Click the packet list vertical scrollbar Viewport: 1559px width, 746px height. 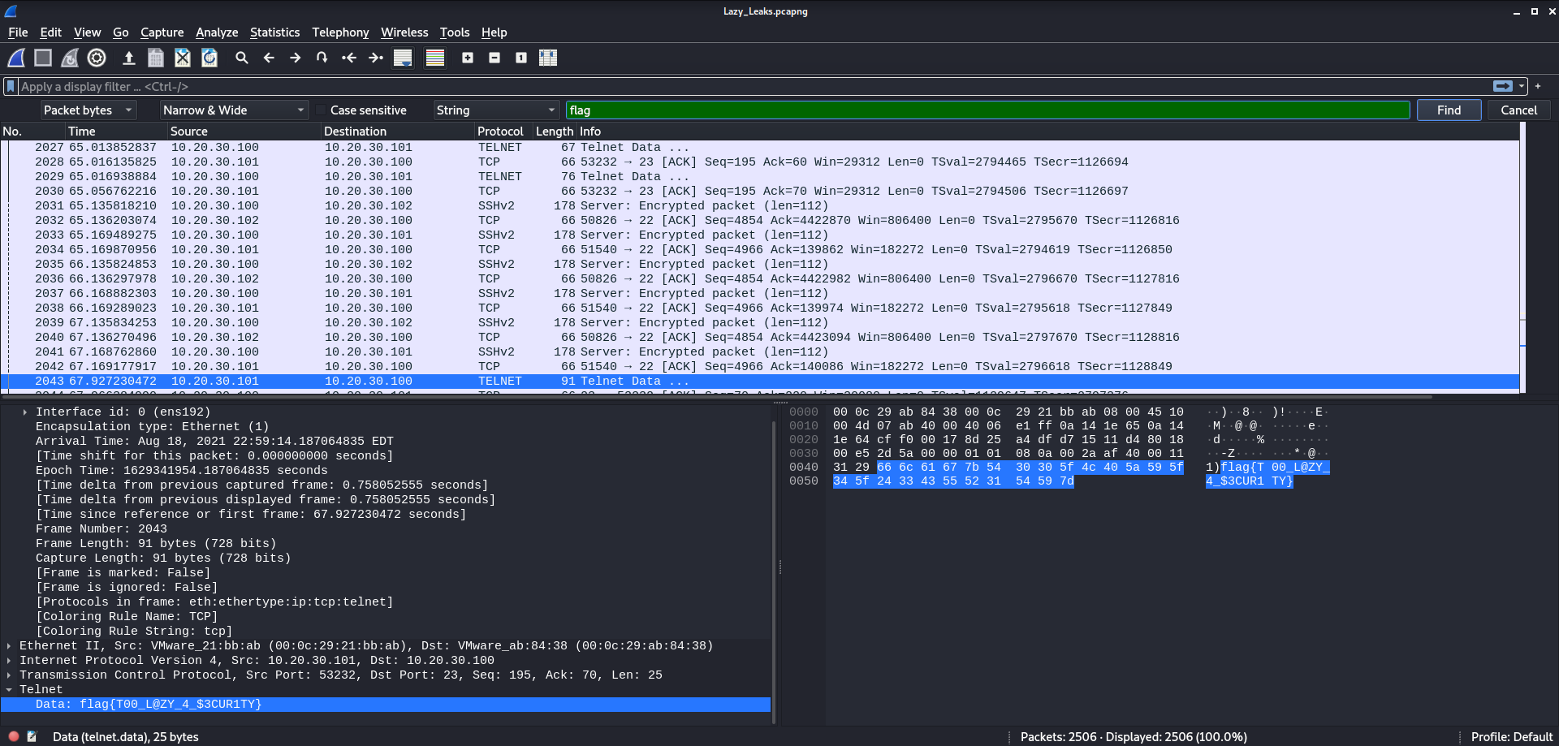(1523, 258)
